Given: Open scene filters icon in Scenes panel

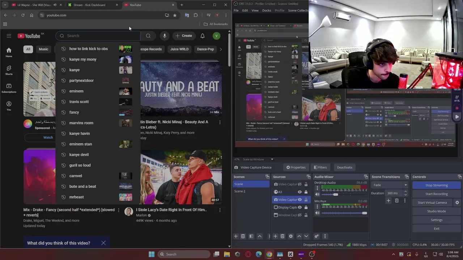Looking at the screenshot, I should coord(251,236).
